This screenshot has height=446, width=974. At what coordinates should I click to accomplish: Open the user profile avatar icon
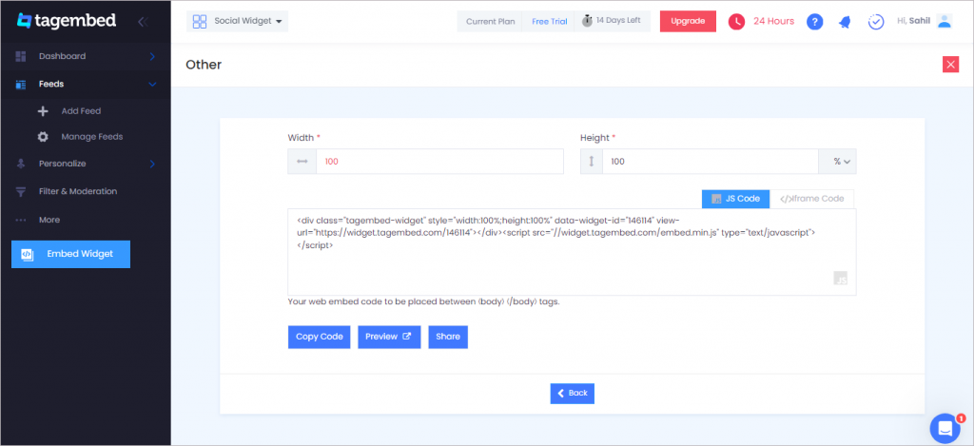tap(945, 21)
